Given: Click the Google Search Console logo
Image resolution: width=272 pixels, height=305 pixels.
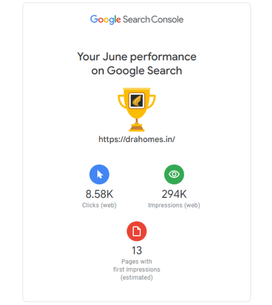Looking at the screenshot, I should 136,20.
